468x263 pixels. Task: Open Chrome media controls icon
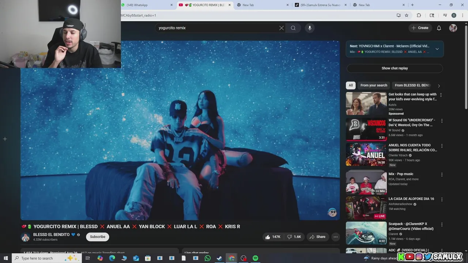tap(445, 15)
